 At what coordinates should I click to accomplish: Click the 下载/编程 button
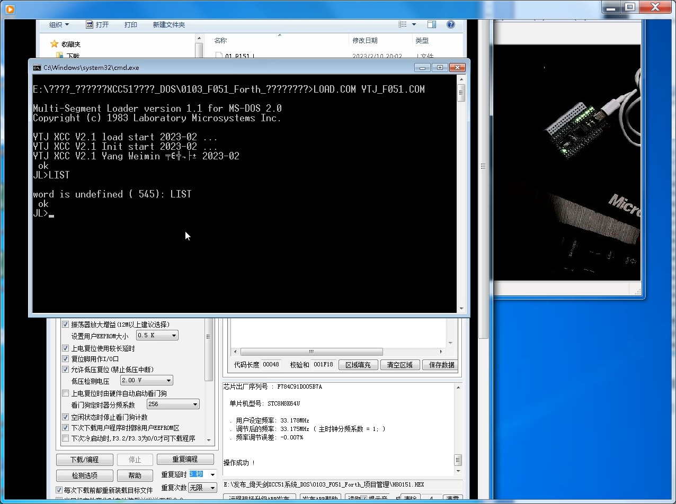(84, 460)
